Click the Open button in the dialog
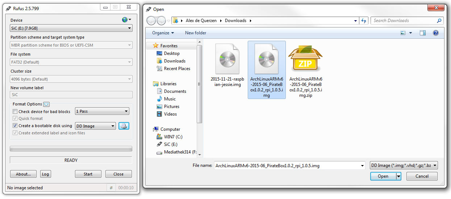This screenshot has width=451, height=199. 383,176
